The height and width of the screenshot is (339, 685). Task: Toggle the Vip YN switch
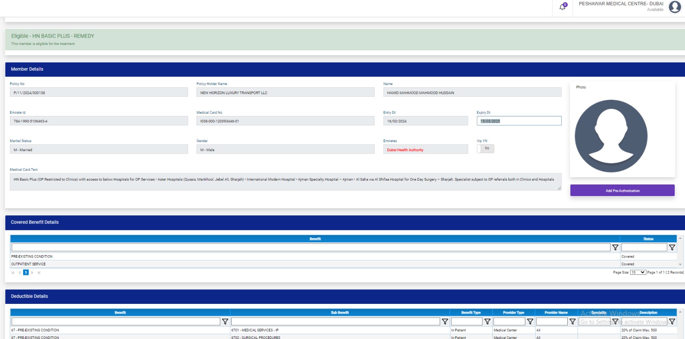485,149
